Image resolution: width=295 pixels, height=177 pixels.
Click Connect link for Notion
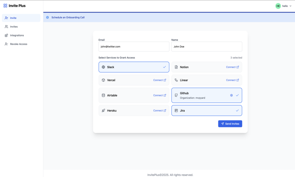[x=232, y=67]
